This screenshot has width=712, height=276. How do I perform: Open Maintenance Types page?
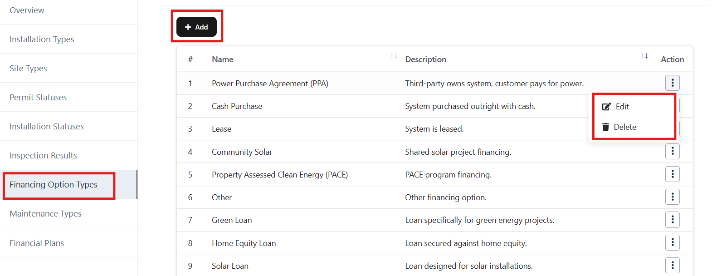45,214
